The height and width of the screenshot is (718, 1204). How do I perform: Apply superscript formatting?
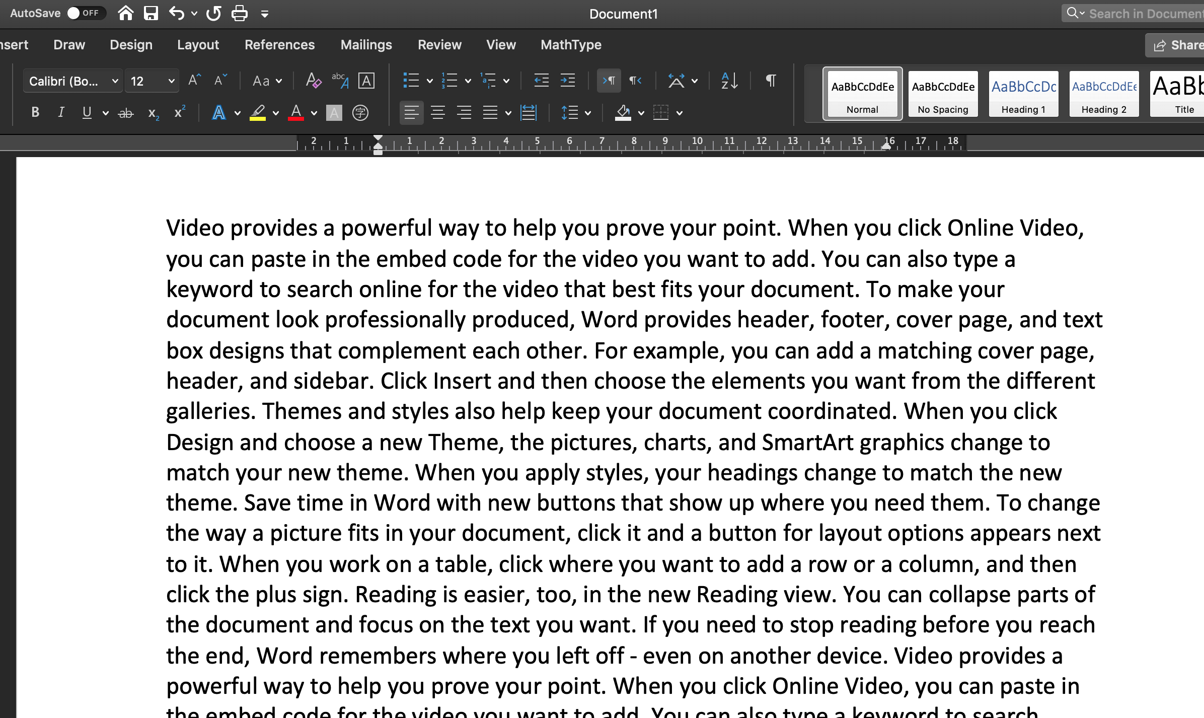tap(179, 112)
